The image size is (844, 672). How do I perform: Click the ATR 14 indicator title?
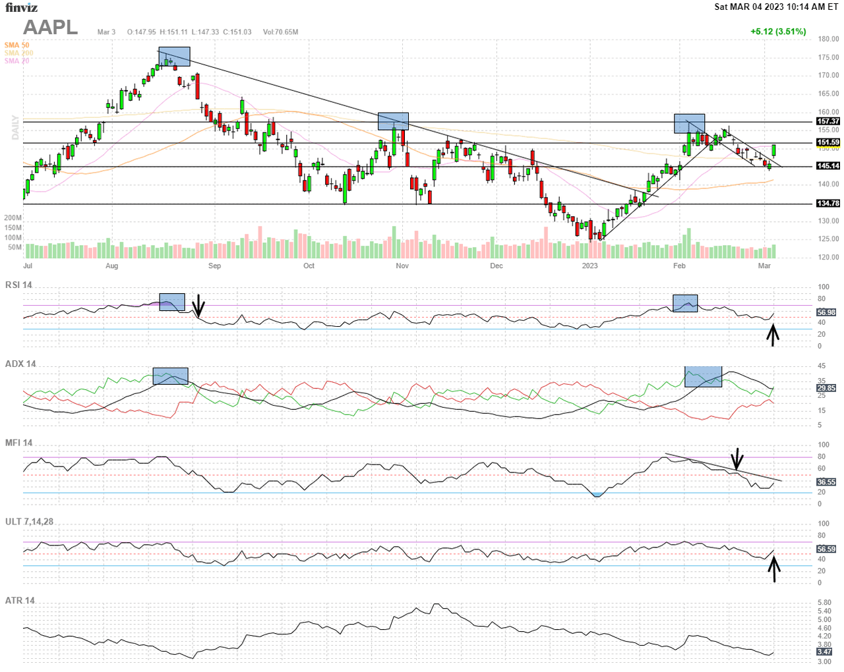pos(20,601)
